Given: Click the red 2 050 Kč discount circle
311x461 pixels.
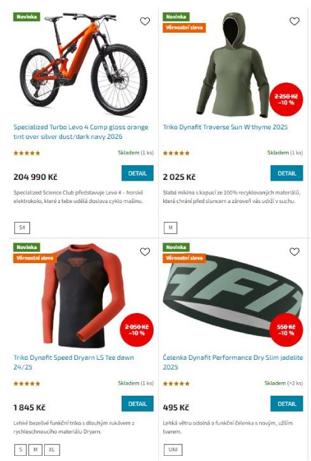Looking at the screenshot, I should [137, 330].
